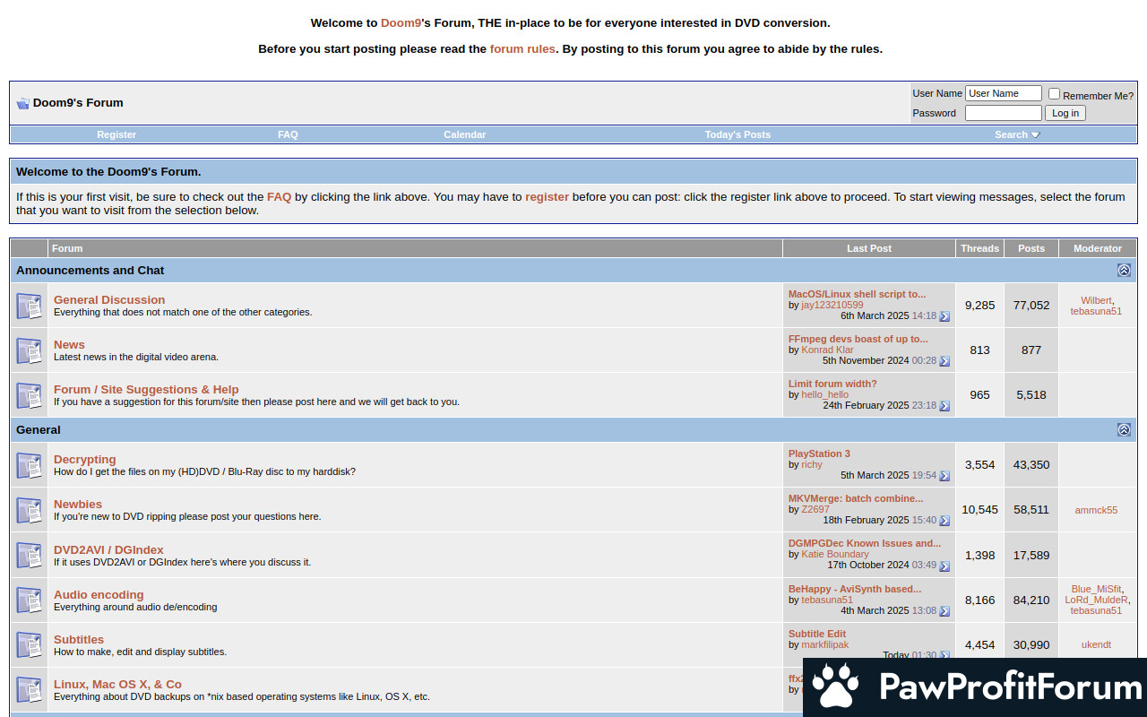
Task: Click the Forum / Site Suggestions status icon
Action: (30, 396)
